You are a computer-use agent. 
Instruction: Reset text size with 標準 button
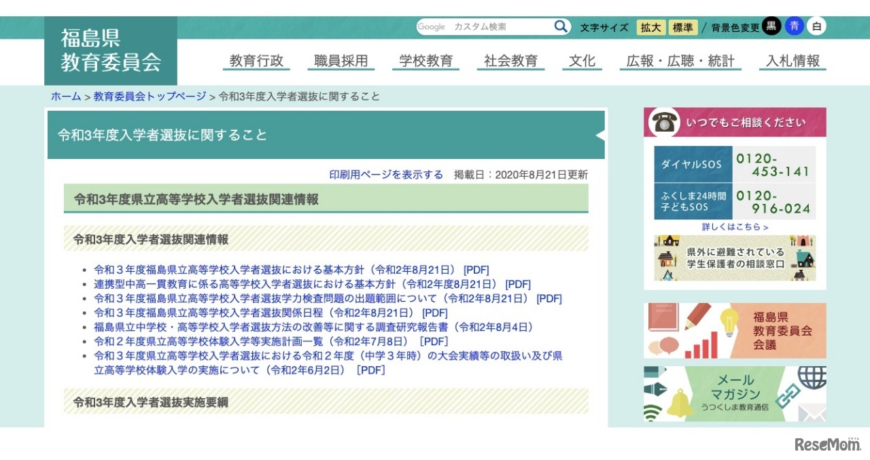pyautogui.click(x=683, y=27)
